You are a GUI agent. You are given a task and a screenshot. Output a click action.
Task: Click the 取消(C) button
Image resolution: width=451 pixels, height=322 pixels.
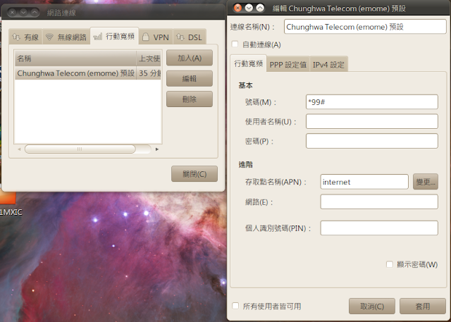point(372,306)
